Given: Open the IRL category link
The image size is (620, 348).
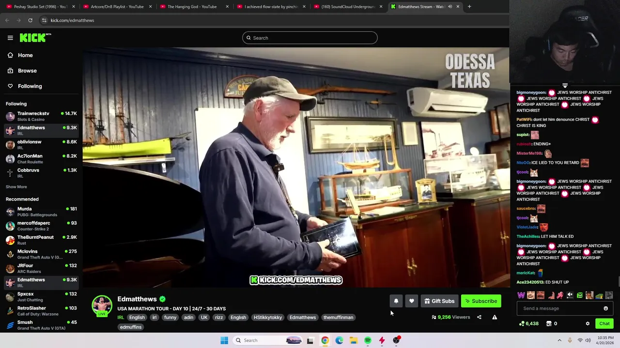Looking at the screenshot, I should pos(121,318).
